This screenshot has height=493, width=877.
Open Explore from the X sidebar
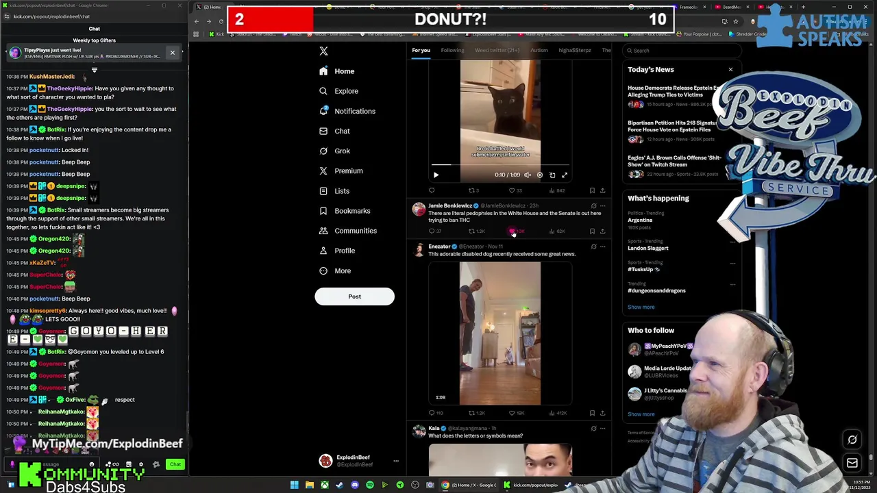point(338,91)
